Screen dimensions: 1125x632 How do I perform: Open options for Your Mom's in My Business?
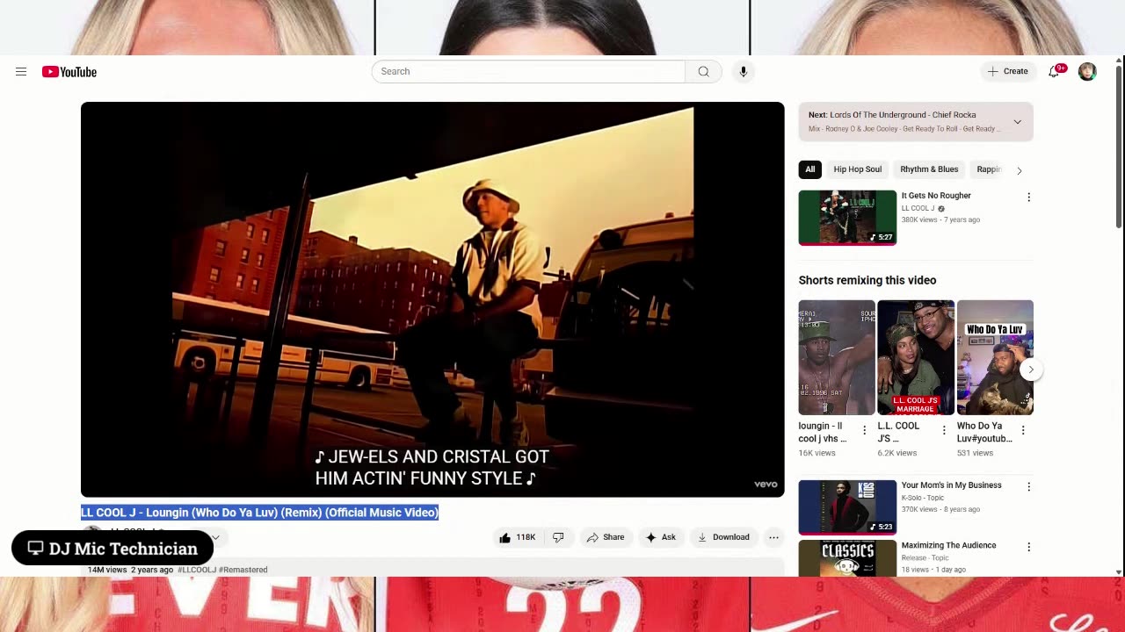[1028, 487]
